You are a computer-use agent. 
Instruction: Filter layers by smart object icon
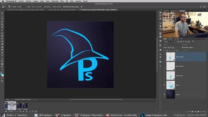click(x=189, y=42)
